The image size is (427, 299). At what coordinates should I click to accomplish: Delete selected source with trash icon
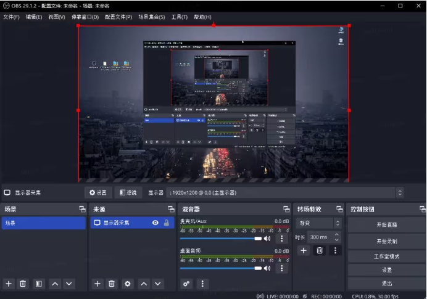pos(112,284)
